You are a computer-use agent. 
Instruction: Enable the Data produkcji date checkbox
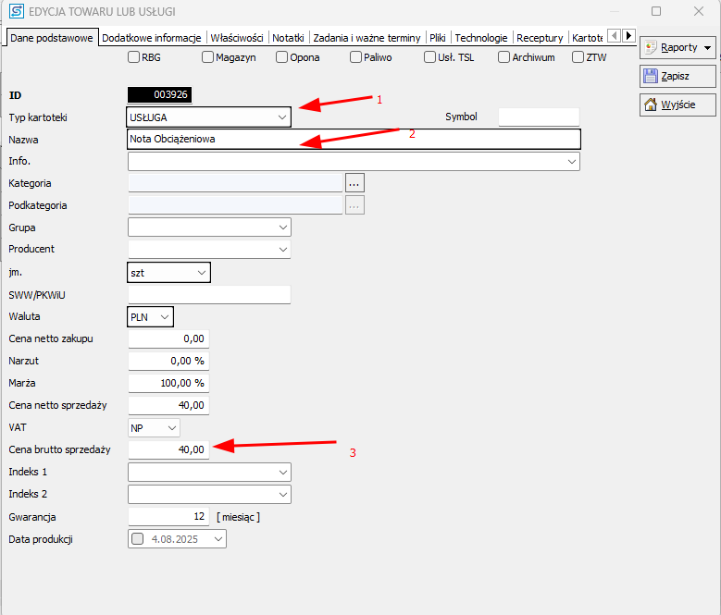(x=138, y=539)
